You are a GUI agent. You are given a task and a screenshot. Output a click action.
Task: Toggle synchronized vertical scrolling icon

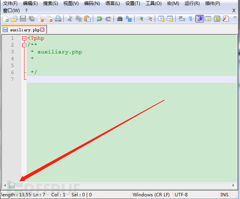tap(161, 19)
